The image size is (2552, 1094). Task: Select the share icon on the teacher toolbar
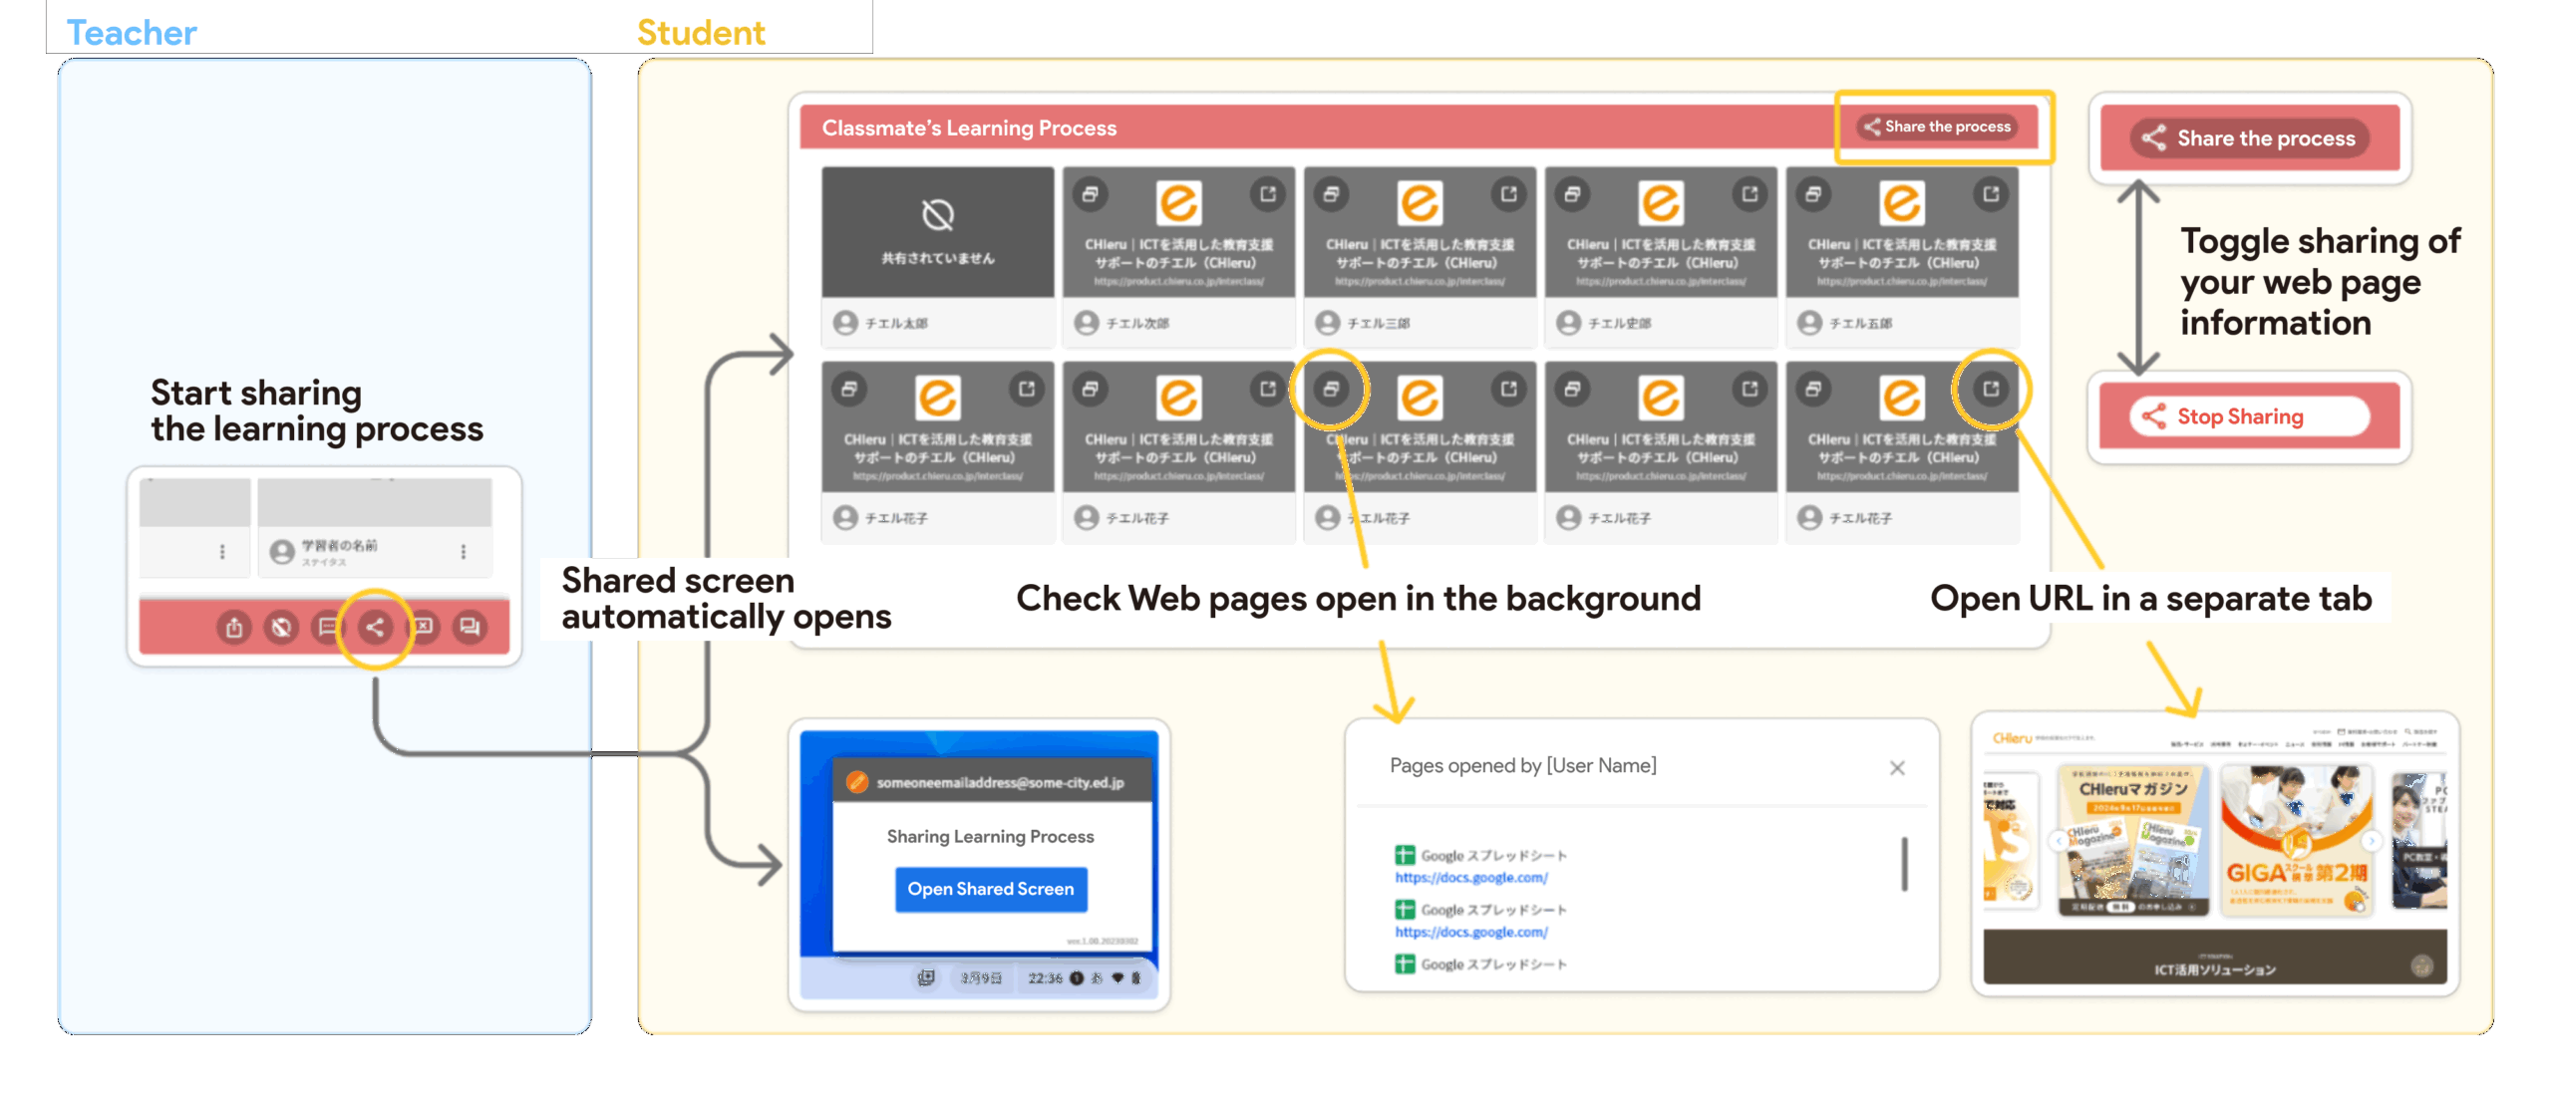(374, 628)
